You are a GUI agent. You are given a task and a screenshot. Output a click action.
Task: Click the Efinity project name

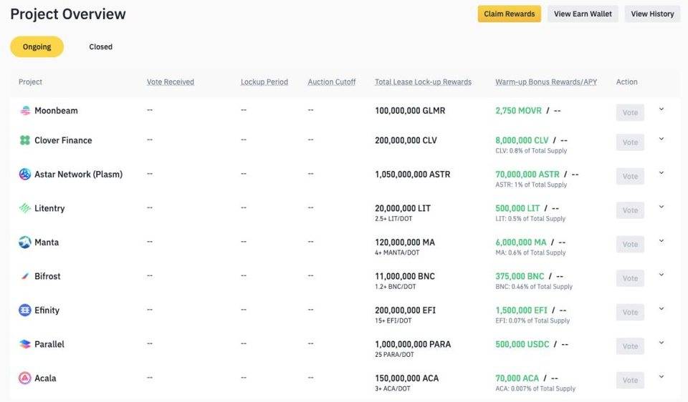[47, 310]
